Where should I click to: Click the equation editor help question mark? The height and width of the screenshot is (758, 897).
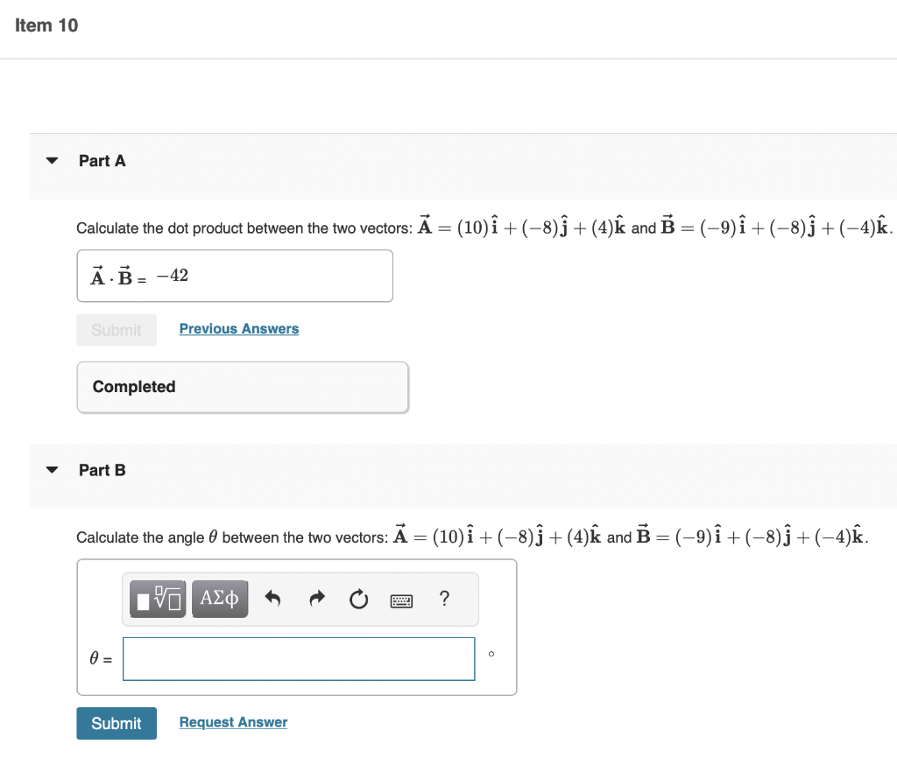(444, 599)
